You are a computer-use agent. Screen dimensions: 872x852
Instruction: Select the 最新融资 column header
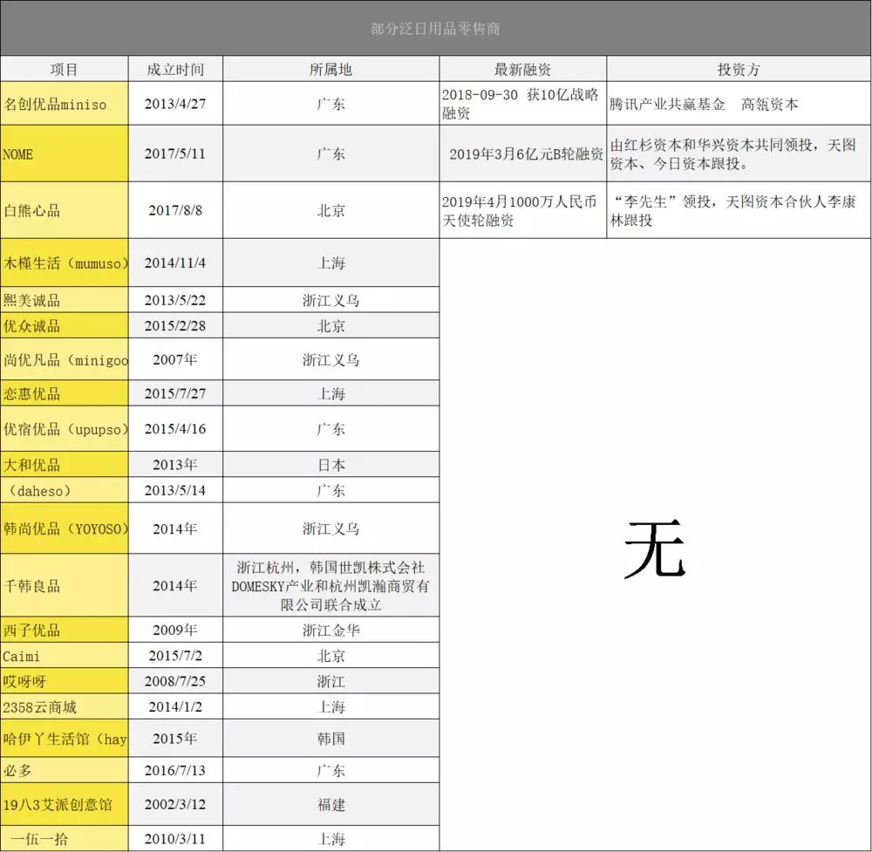click(x=522, y=69)
